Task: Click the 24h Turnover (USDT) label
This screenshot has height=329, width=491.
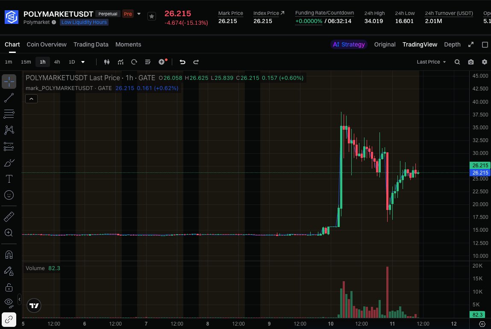Action: point(449,13)
